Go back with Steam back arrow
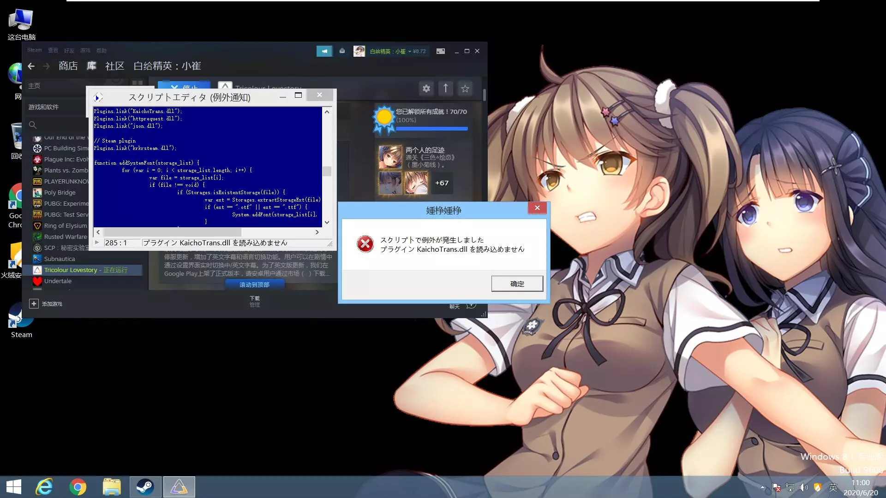This screenshot has height=498, width=886. [31, 66]
